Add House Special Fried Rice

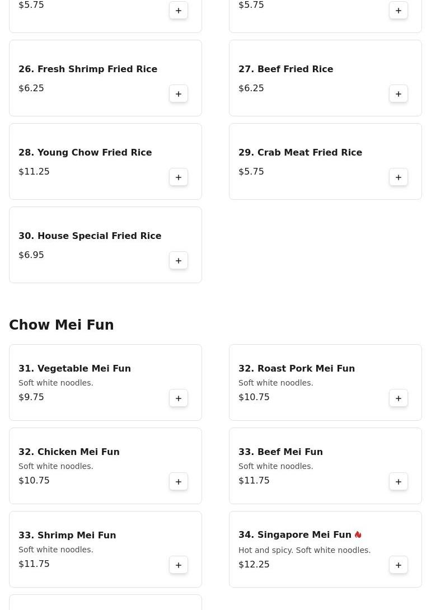point(179,261)
